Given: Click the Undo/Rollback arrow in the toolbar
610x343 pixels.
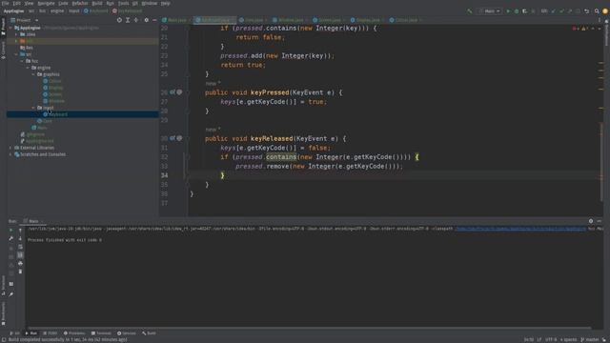Looking at the screenshot, I should 587,11.
